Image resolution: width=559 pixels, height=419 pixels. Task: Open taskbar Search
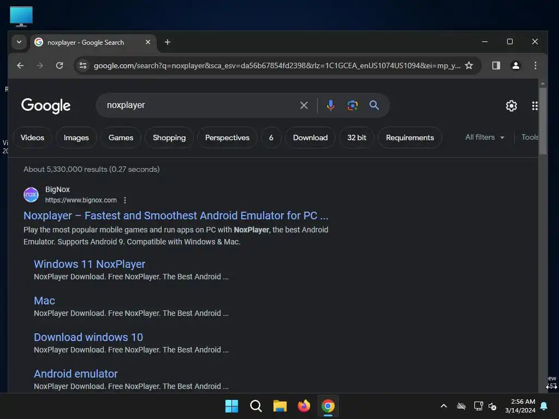point(255,406)
